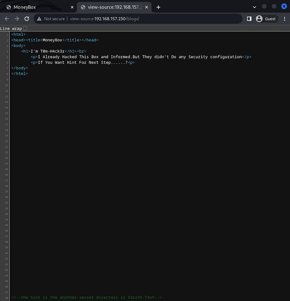Select the view-source:192.168.157 tab
Screen dimensions: 290x301
[114, 7]
